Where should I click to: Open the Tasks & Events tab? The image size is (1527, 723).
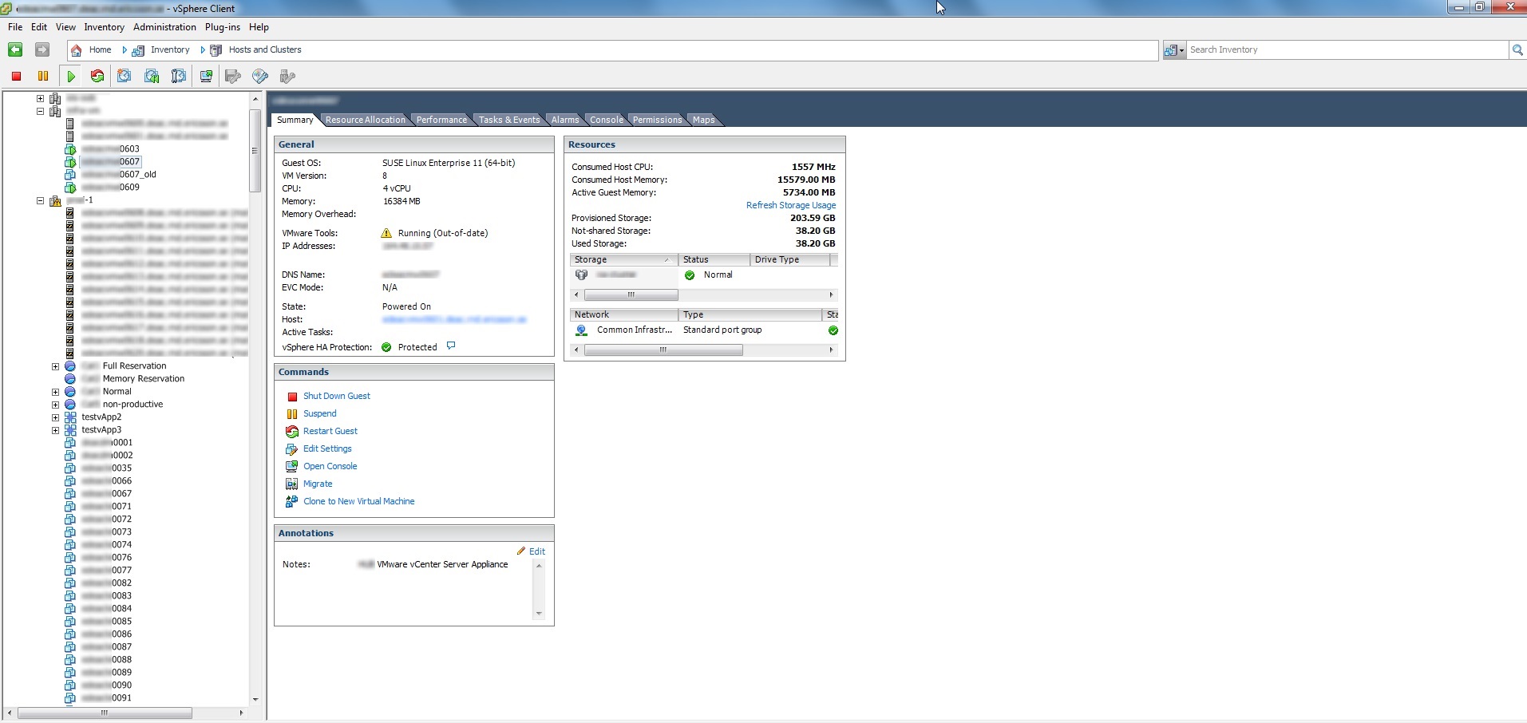click(509, 120)
